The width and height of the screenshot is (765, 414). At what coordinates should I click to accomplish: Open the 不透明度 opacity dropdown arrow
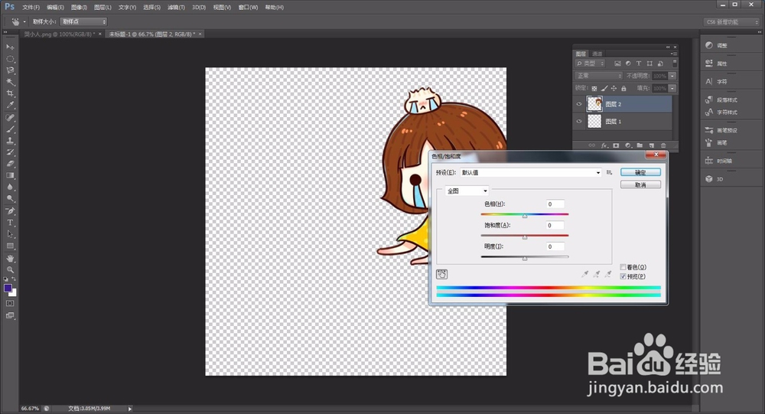(672, 76)
